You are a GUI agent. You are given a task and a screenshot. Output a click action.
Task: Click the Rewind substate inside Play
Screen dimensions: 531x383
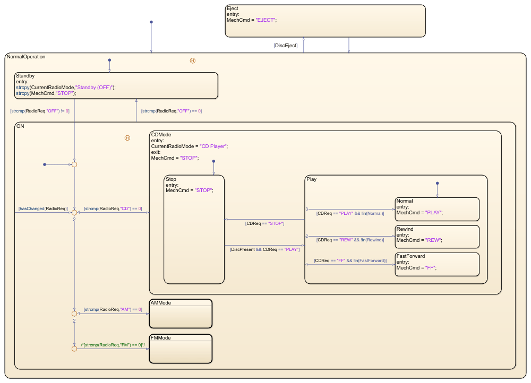(x=436, y=237)
